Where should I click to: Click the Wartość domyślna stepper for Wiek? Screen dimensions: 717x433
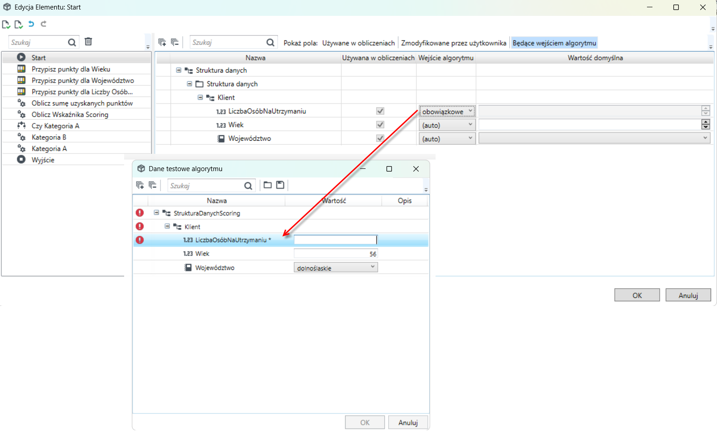point(706,124)
